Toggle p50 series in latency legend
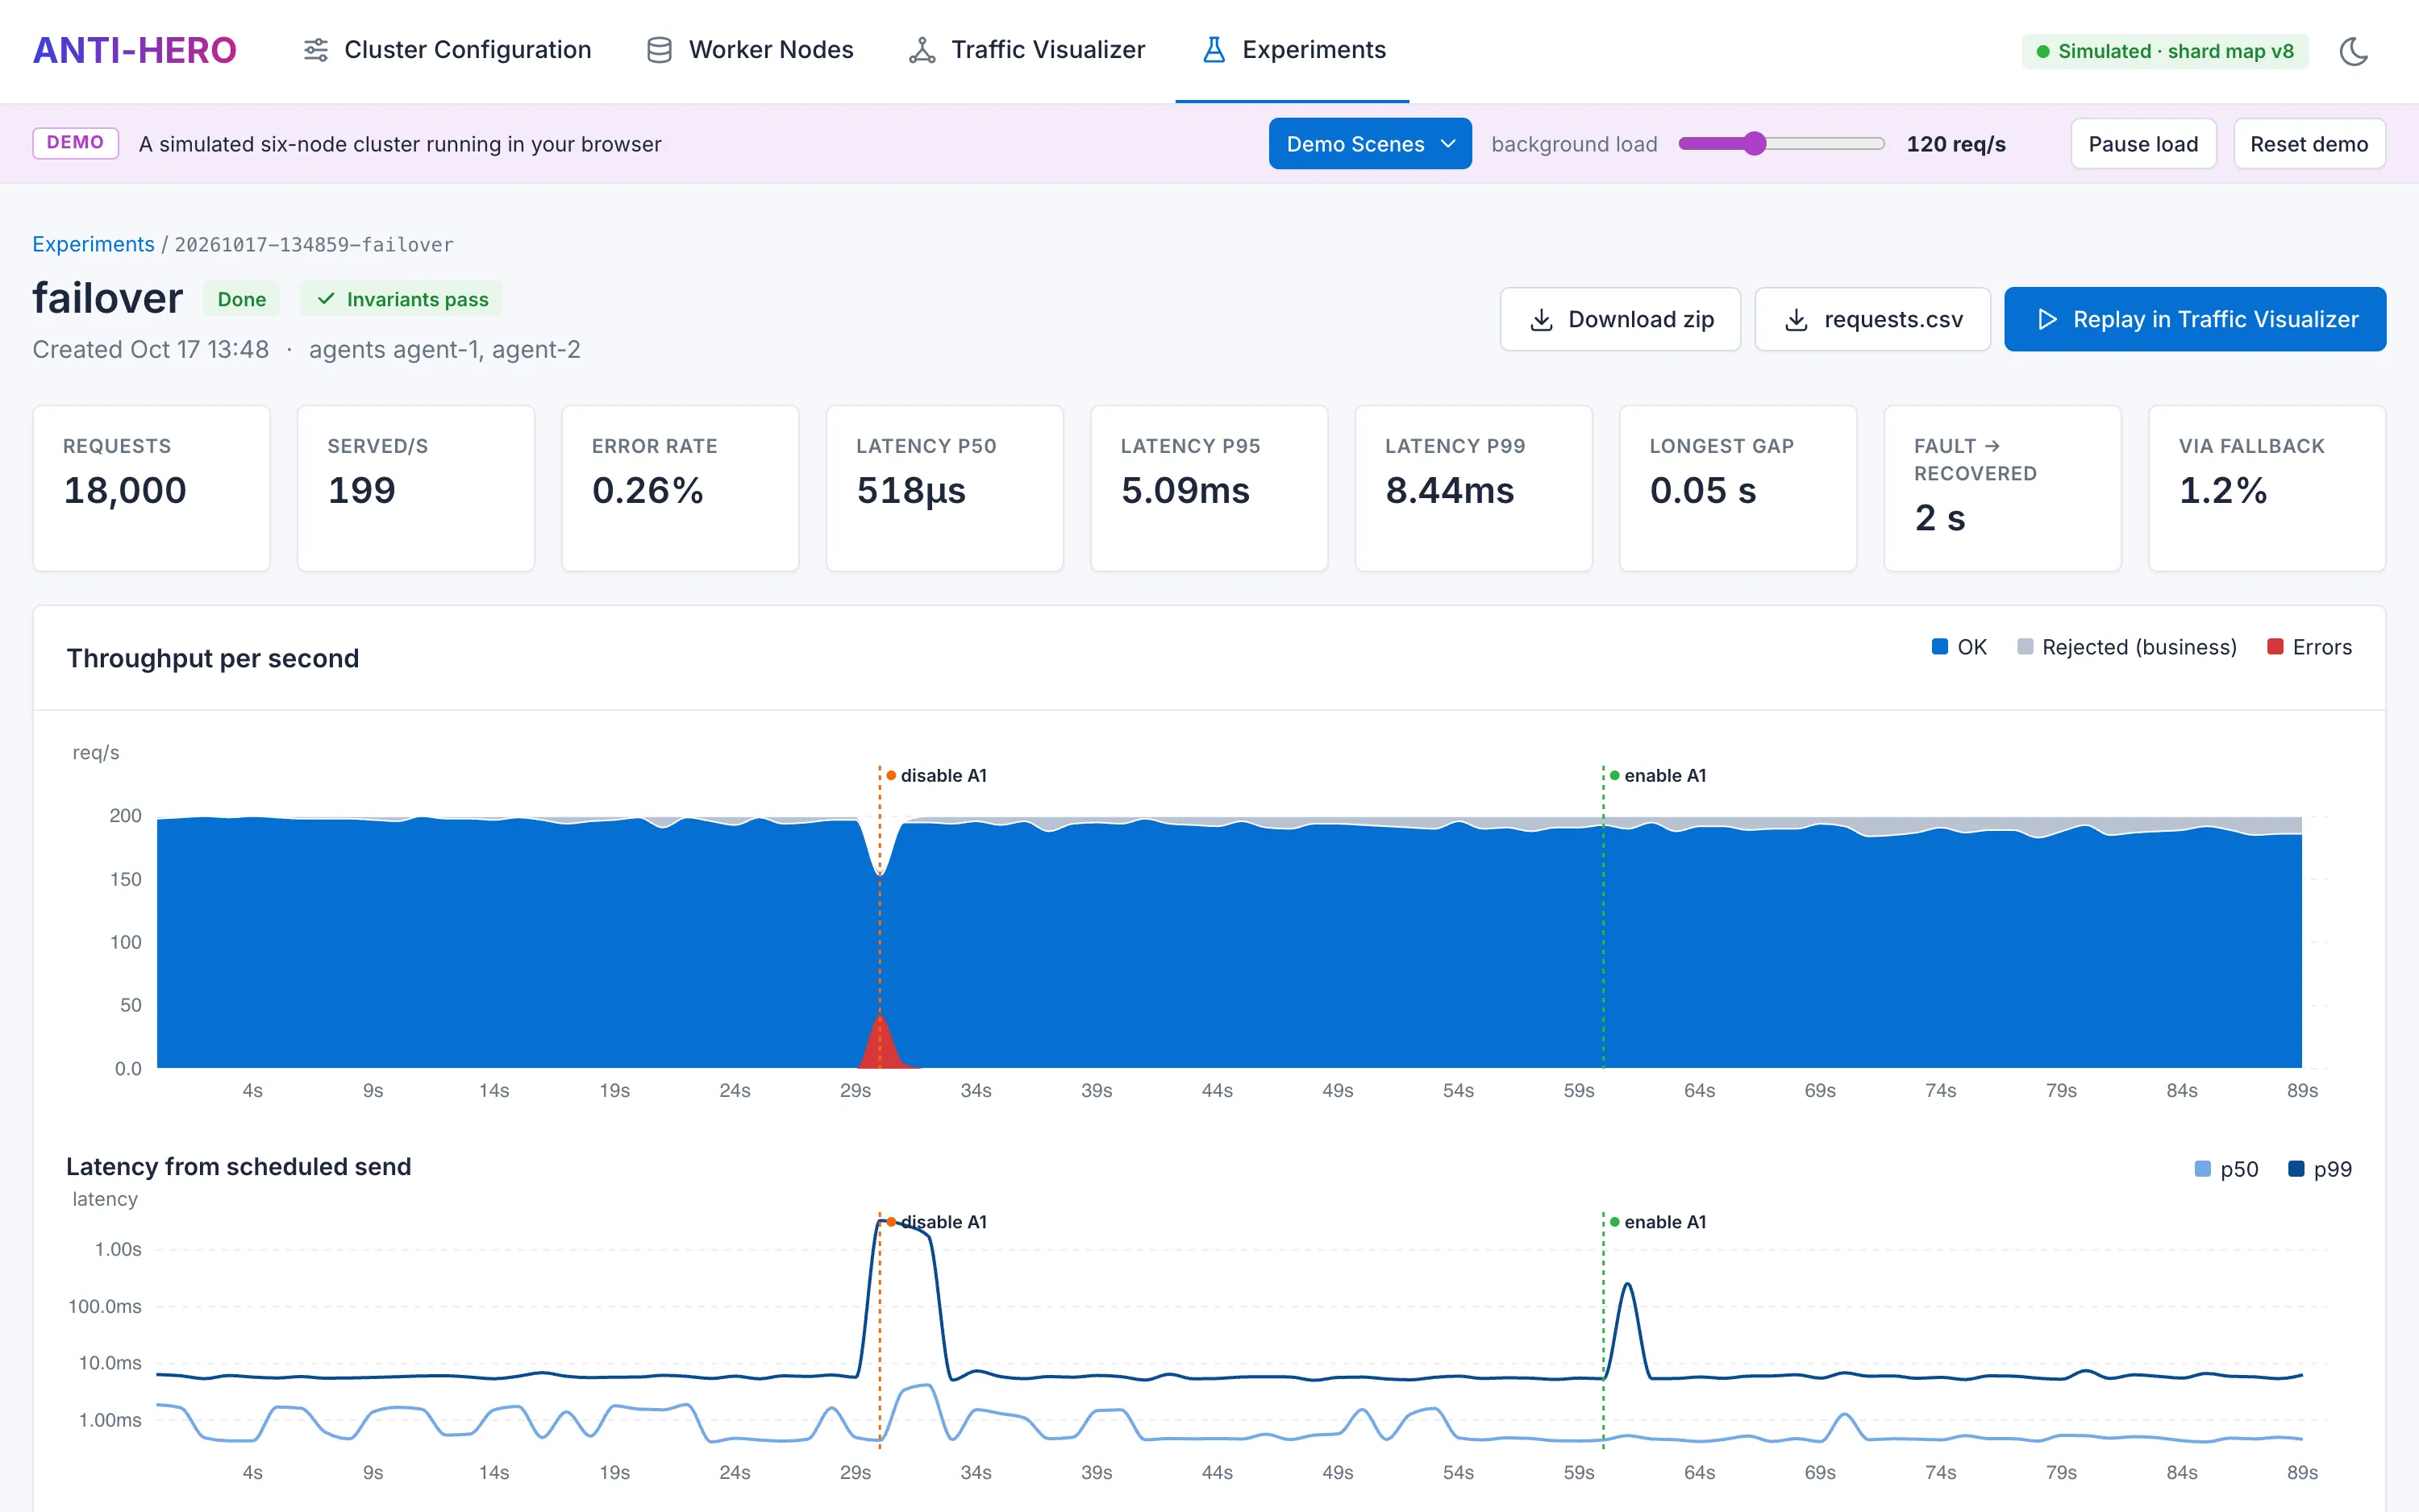Screen dimensions: 2419x1512 [2226, 1169]
